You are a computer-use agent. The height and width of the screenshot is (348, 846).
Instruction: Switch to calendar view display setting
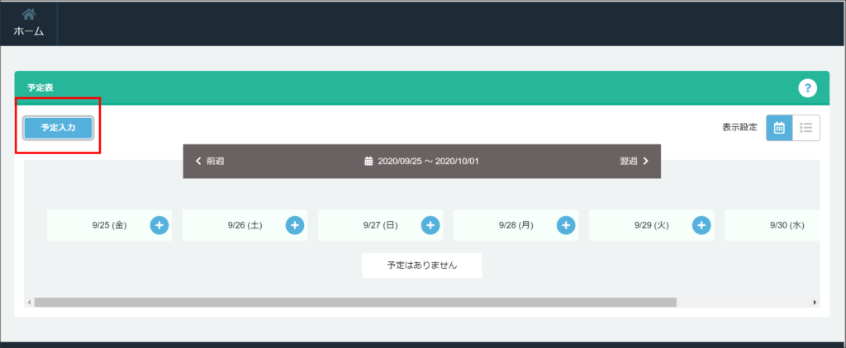point(779,128)
